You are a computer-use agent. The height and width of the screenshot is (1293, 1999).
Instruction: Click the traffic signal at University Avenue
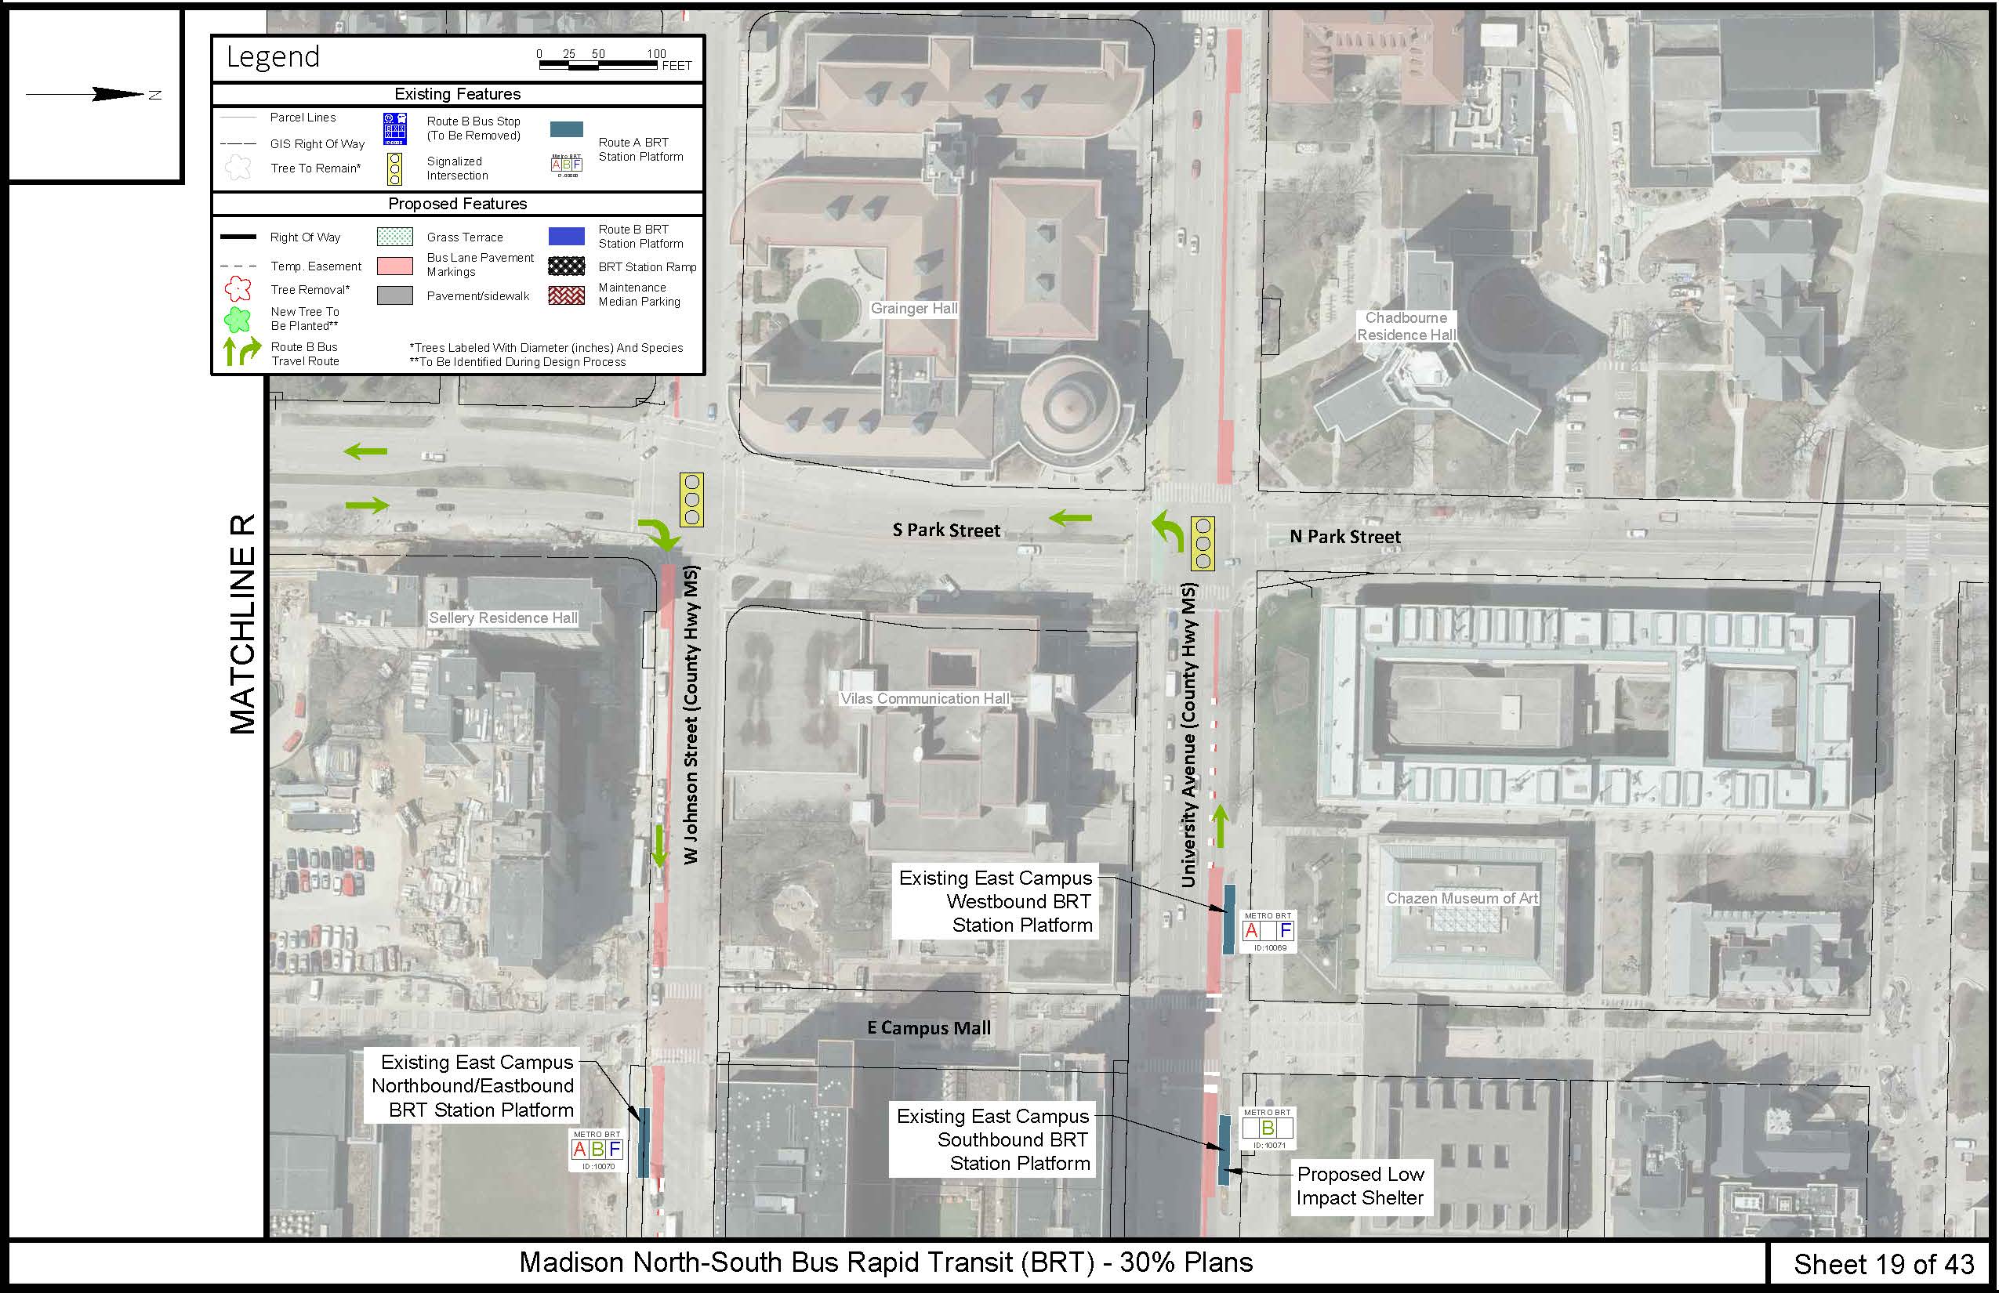click(1203, 544)
